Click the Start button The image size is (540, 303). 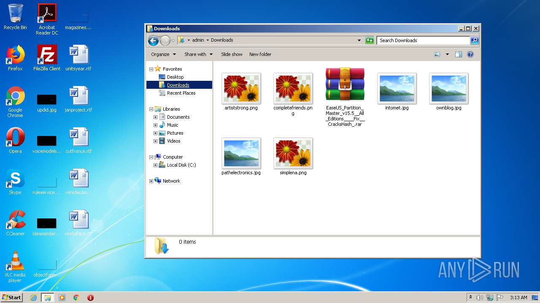pyautogui.click(x=12, y=298)
